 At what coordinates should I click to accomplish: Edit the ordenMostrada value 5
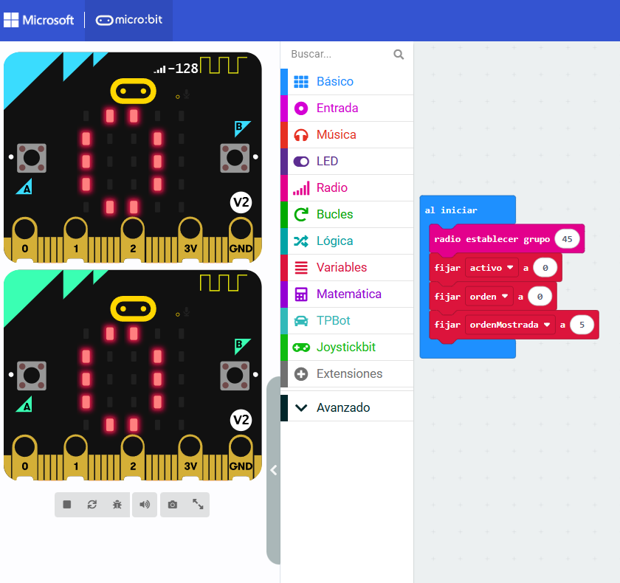pos(582,325)
